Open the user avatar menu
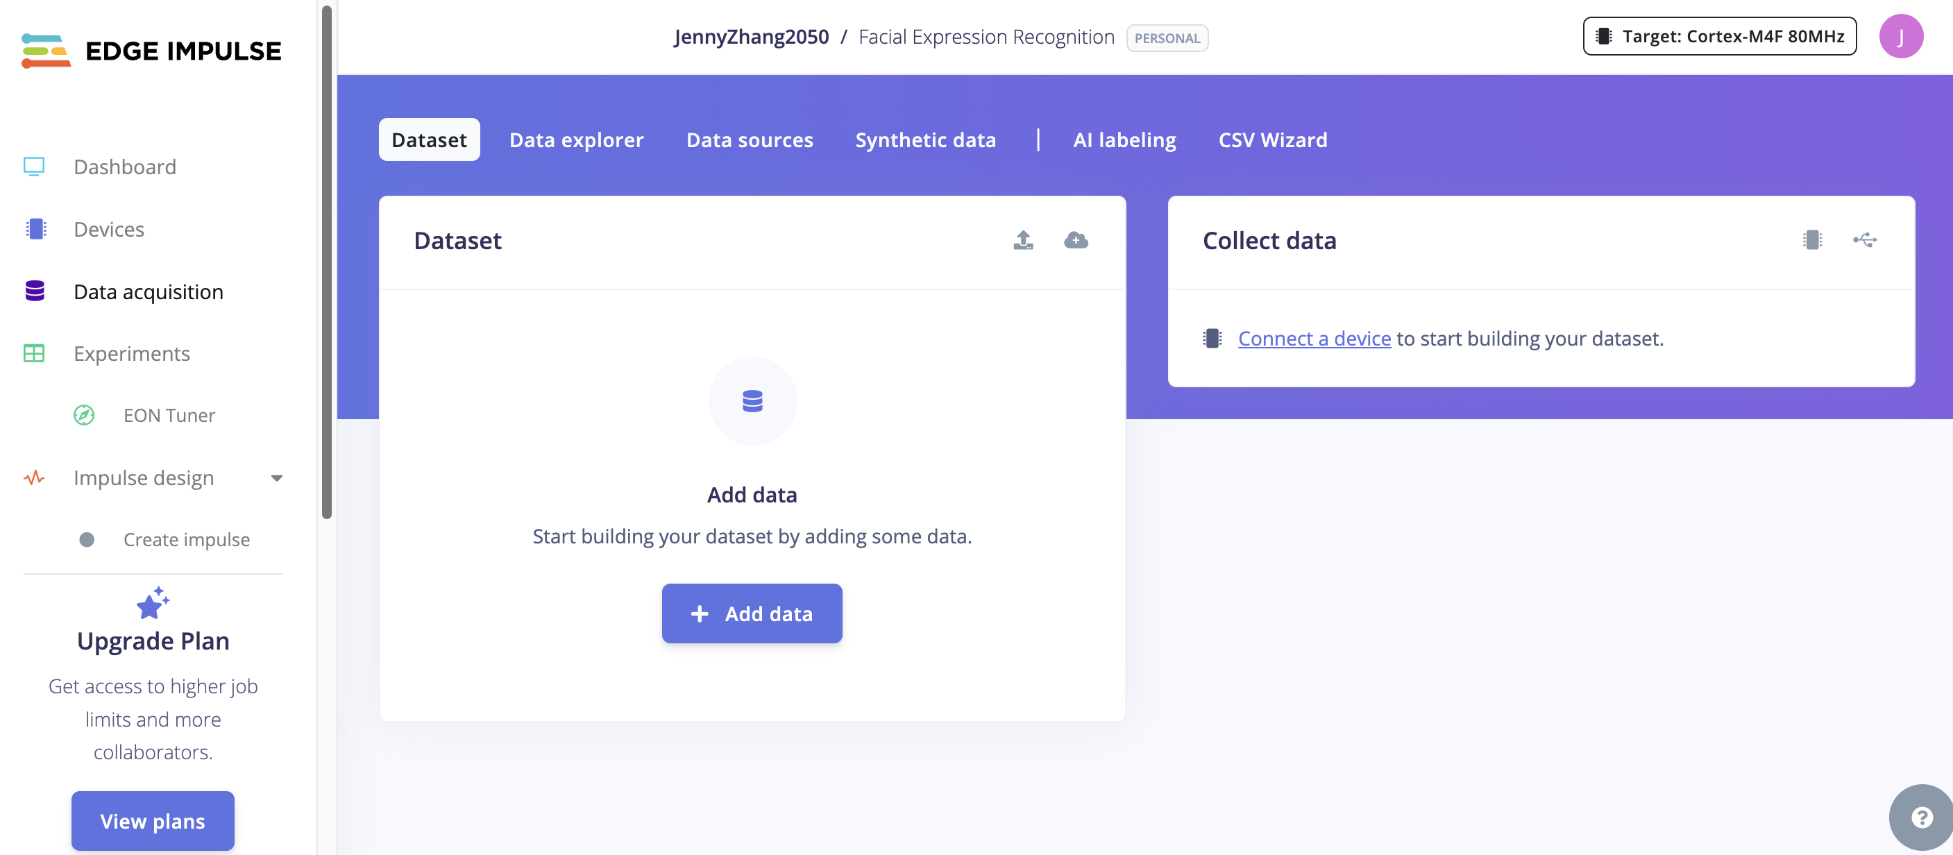 pyautogui.click(x=1901, y=36)
